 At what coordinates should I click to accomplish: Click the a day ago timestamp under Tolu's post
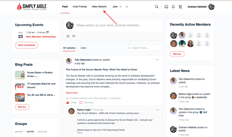pyautogui.click(x=79, y=63)
